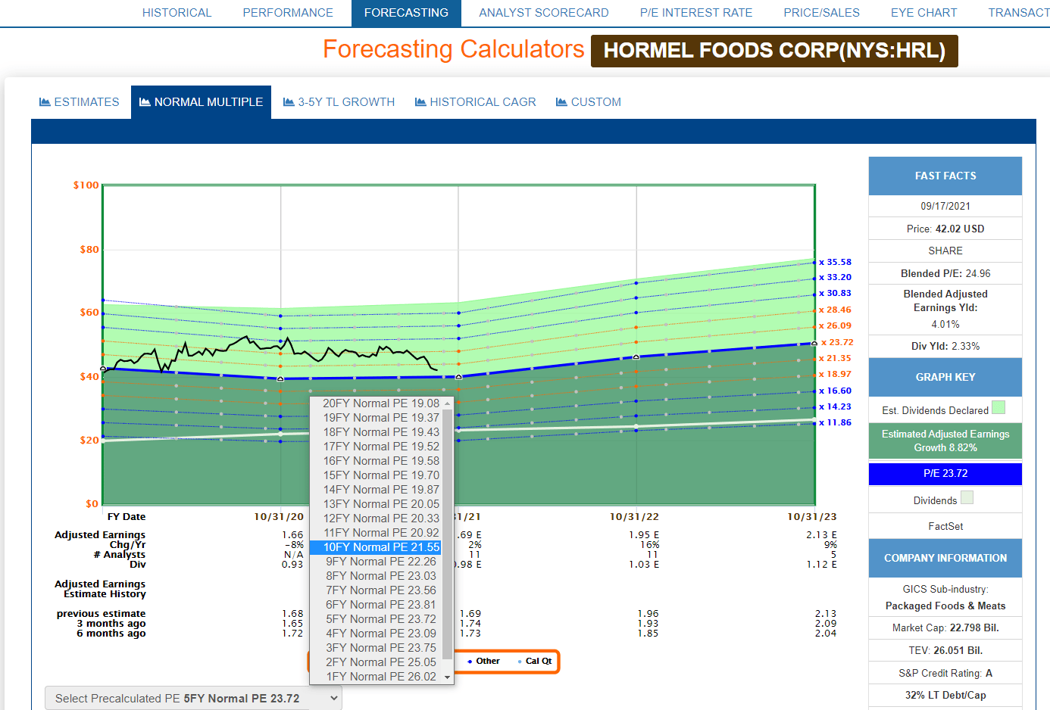Image resolution: width=1050 pixels, height=710 pixels.
Task: Click the 10/31/22 FY date label
Action: click(634, 517)
